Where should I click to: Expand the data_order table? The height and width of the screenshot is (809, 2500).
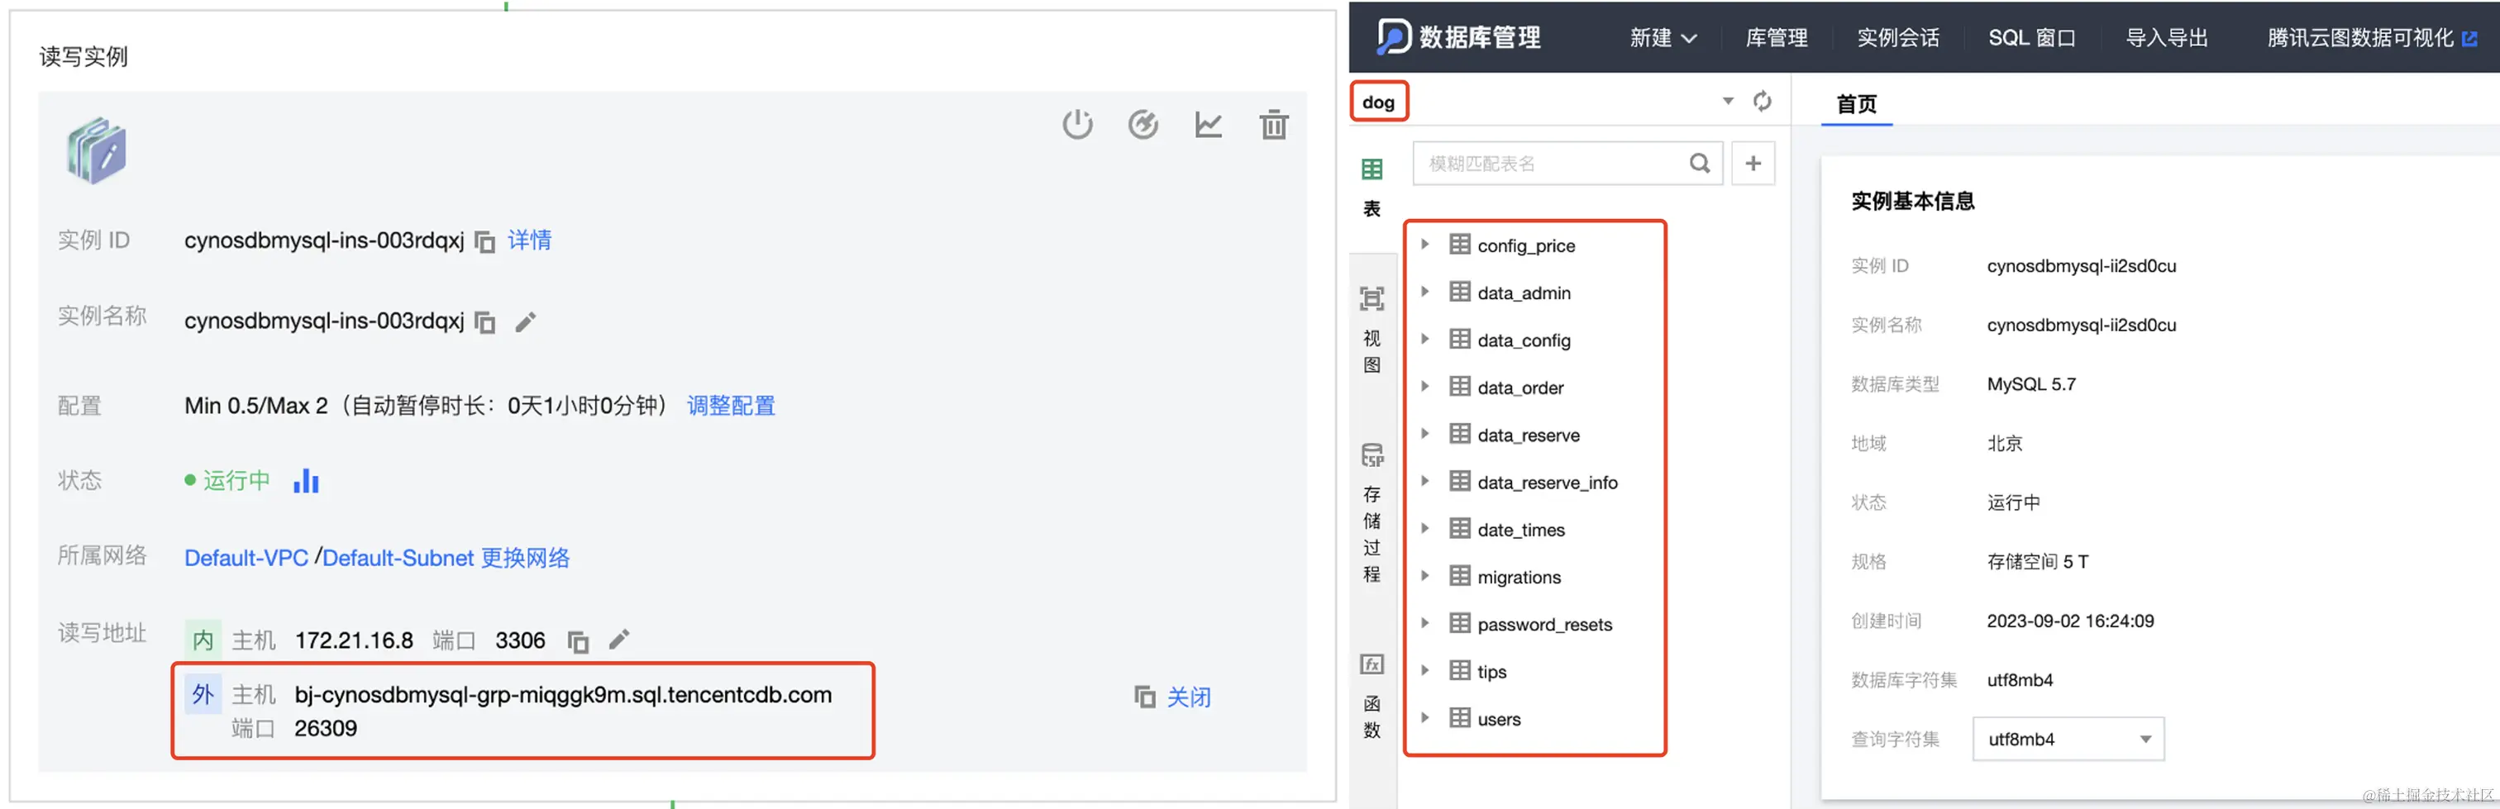pyautogui.click(x=1424, y=386)
